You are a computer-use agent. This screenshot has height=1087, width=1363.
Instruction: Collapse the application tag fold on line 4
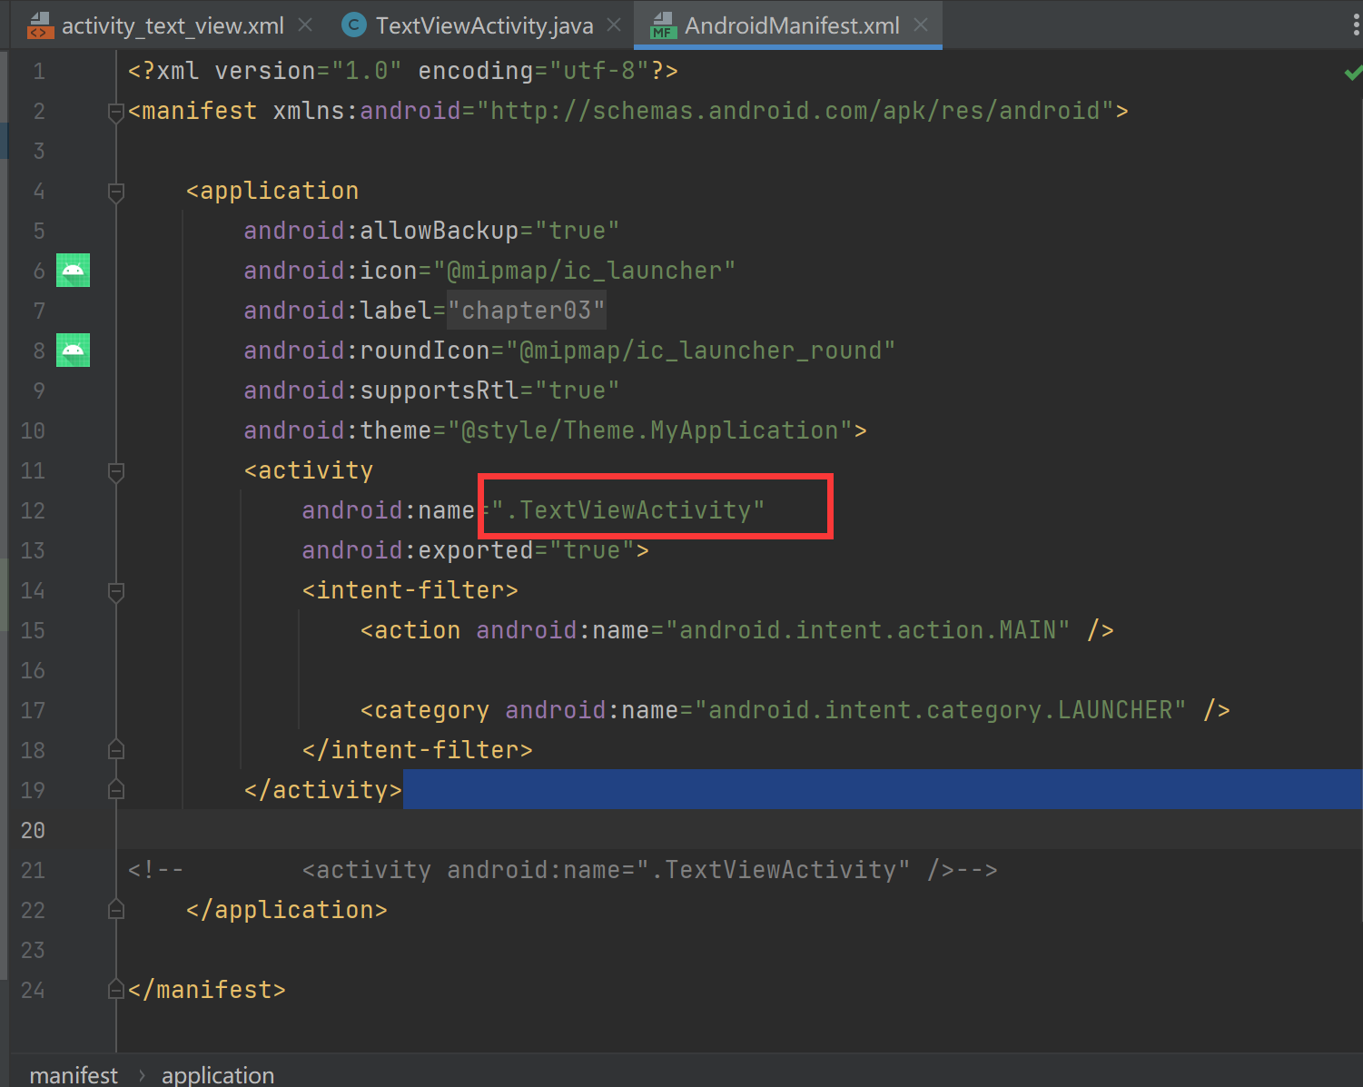116,192
